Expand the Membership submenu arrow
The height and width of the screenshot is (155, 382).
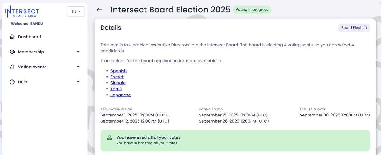78,52
